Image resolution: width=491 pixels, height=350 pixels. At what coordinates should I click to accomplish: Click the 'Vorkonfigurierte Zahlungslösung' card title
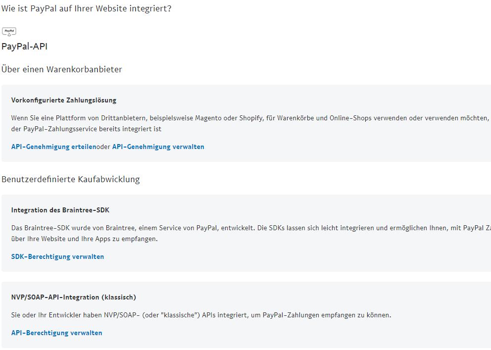coord(64,100)
